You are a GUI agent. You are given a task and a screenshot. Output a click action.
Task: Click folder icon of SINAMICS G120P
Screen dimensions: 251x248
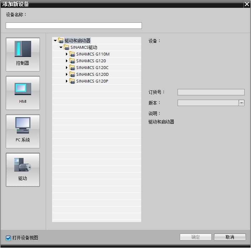pos(72,81)
